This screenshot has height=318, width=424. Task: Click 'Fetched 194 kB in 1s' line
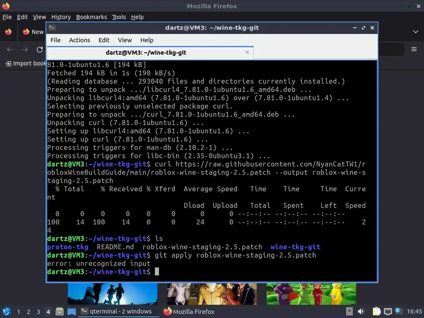111,73
